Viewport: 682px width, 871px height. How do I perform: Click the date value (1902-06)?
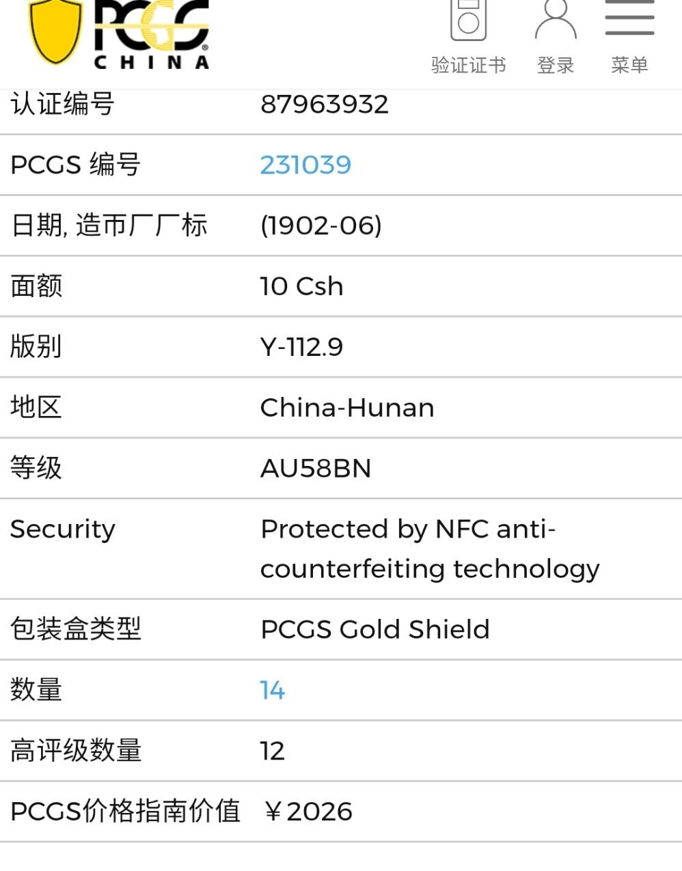[x=320, y=225]
